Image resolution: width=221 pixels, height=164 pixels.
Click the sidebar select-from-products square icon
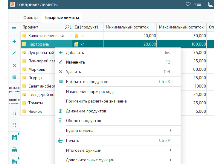(x=14, y=77)
